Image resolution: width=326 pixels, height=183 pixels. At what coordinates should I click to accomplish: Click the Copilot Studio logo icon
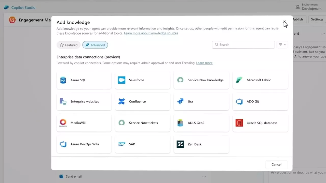[x=6, y=8]
